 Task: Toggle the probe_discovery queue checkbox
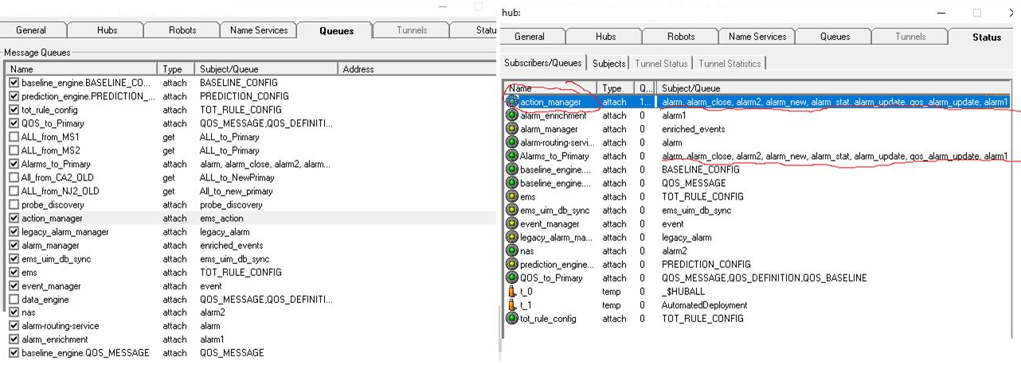point(14,204)
